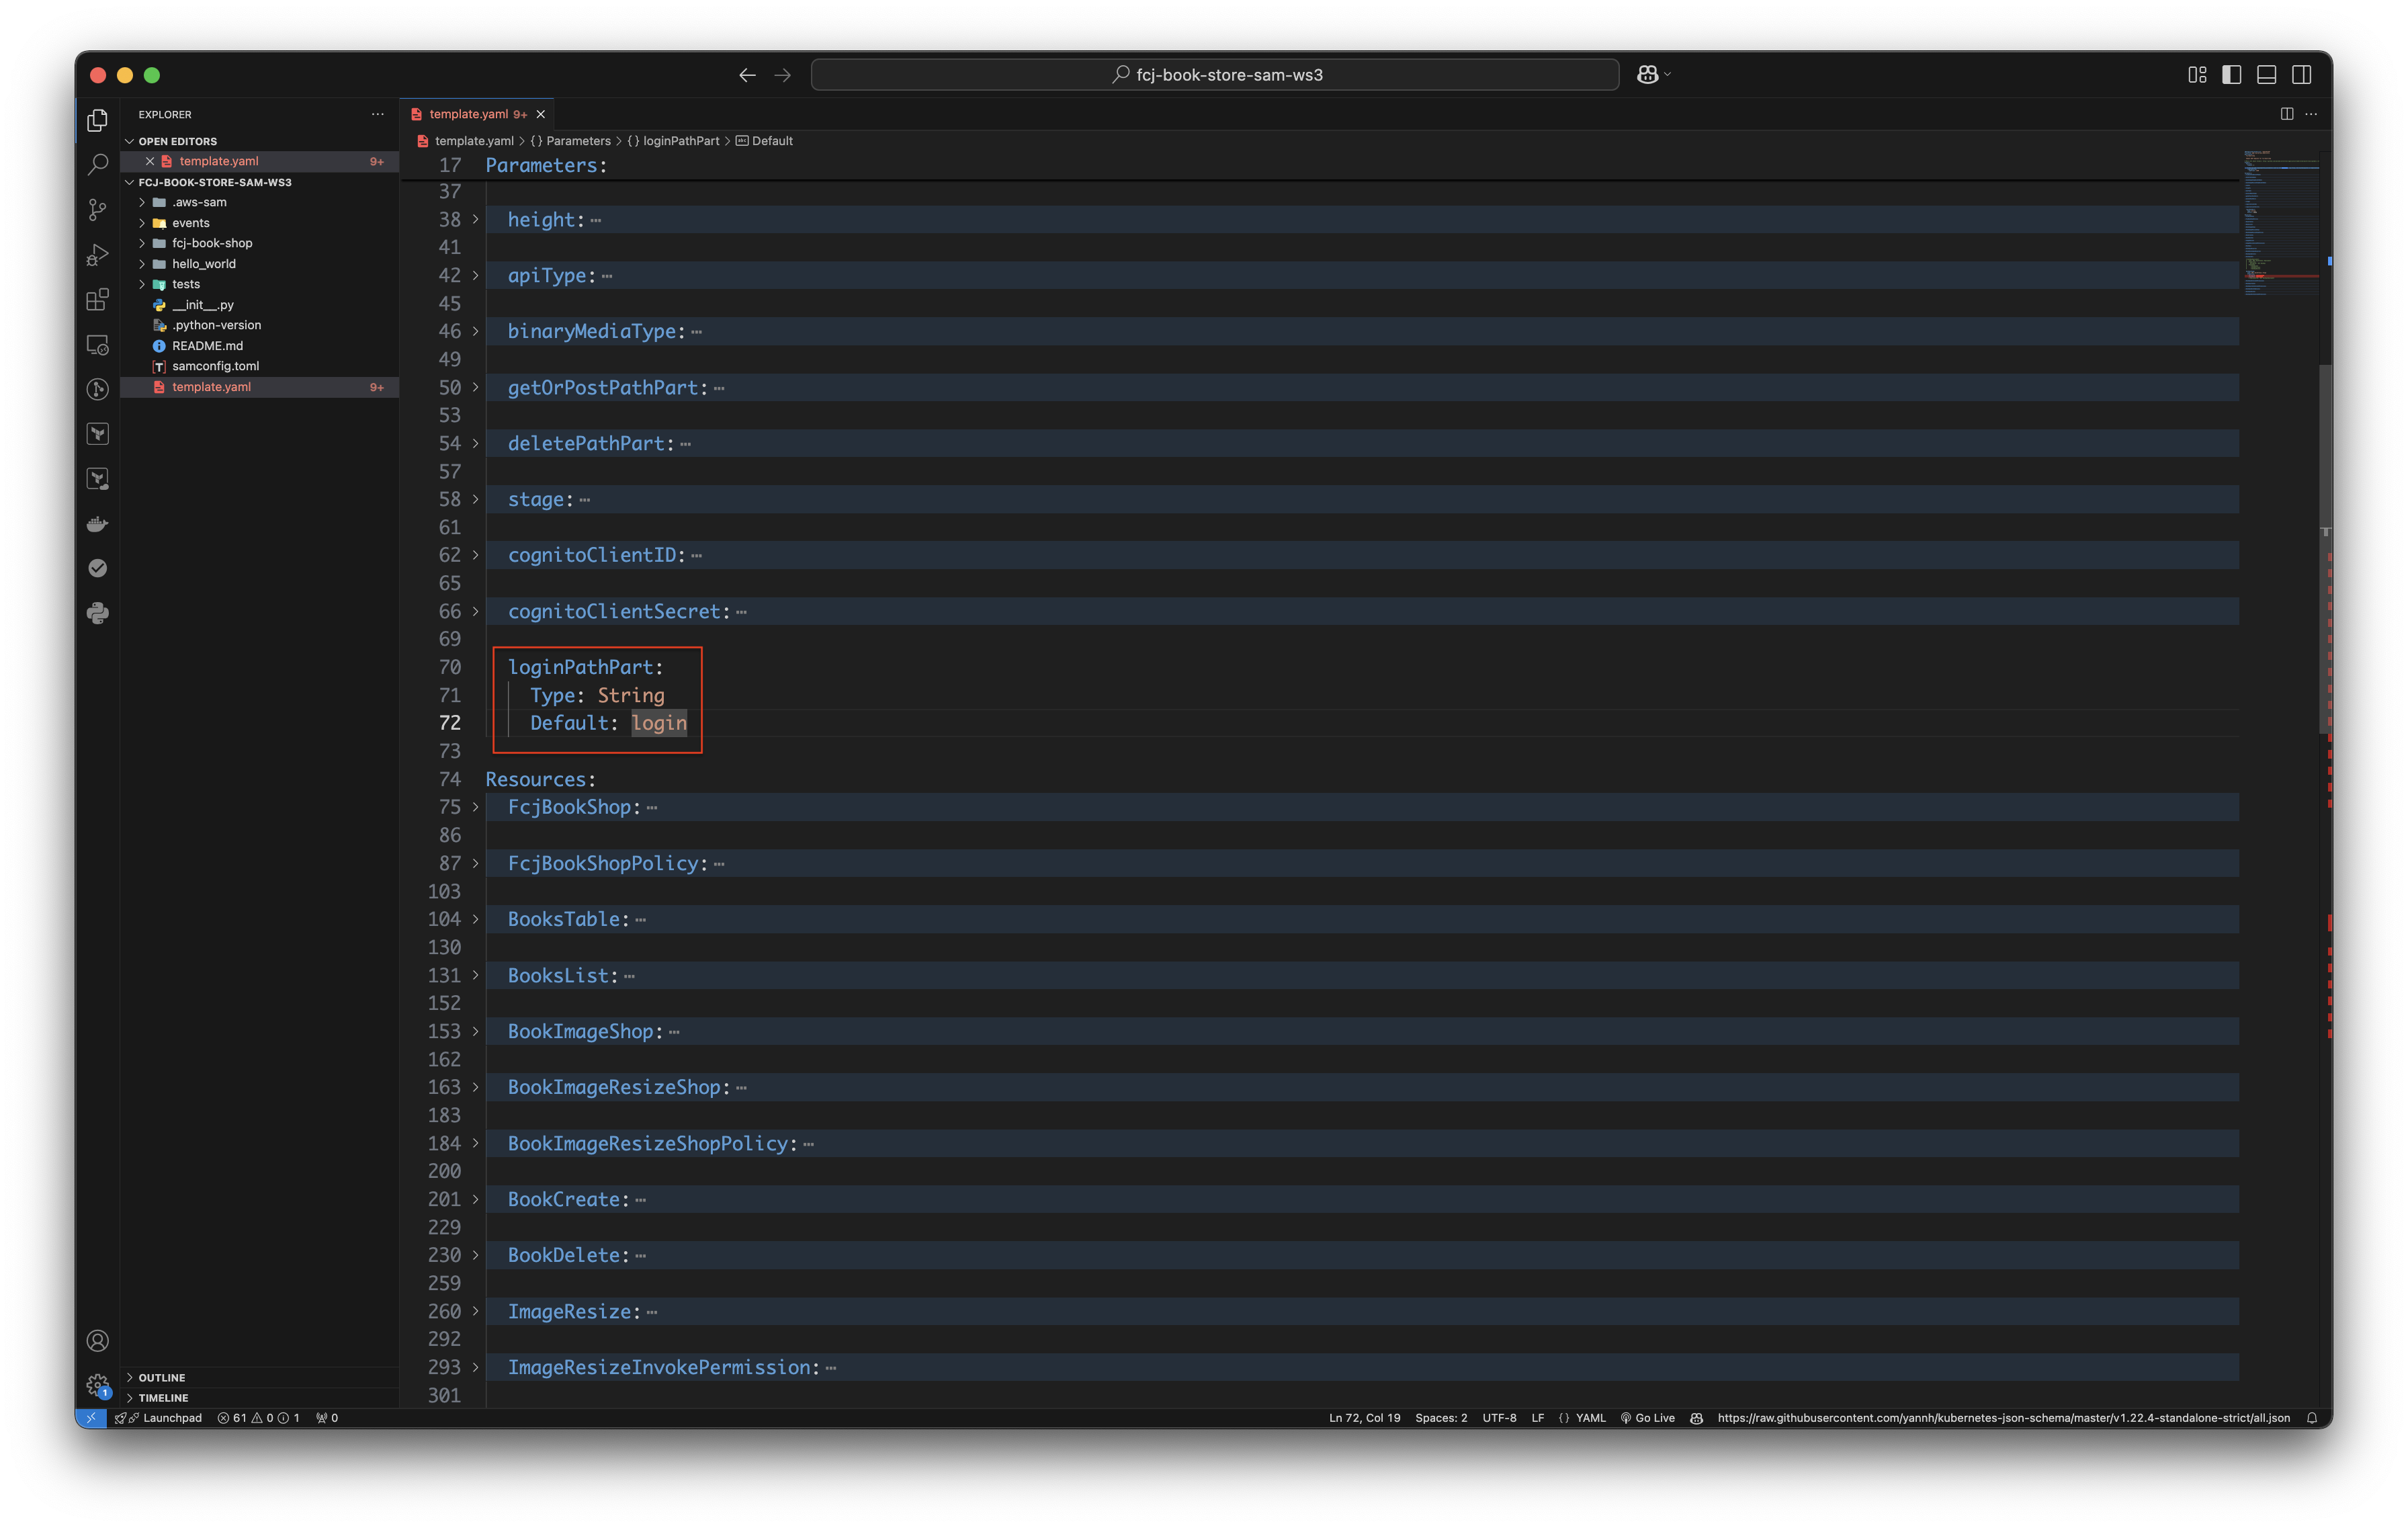
Task: Unfold the BooksTable block on line 104
Action: (475, 919)
